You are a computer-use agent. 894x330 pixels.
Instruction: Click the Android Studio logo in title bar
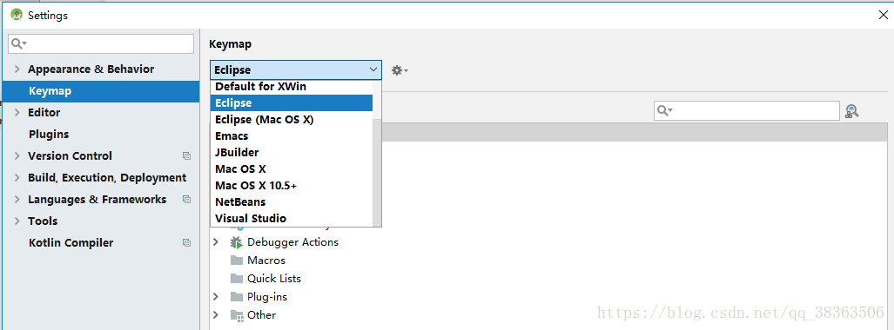pos(17,15)
